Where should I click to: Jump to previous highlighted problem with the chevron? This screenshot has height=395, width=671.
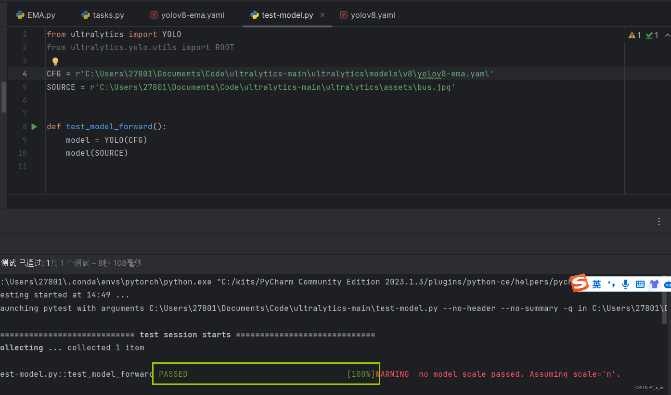(x=667, y=35)
